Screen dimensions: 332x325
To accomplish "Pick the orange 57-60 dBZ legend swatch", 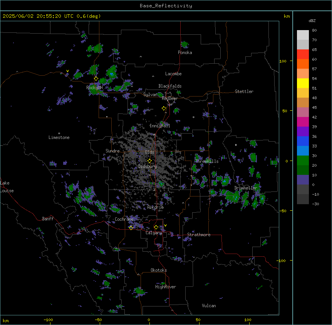I will point(303,64).
